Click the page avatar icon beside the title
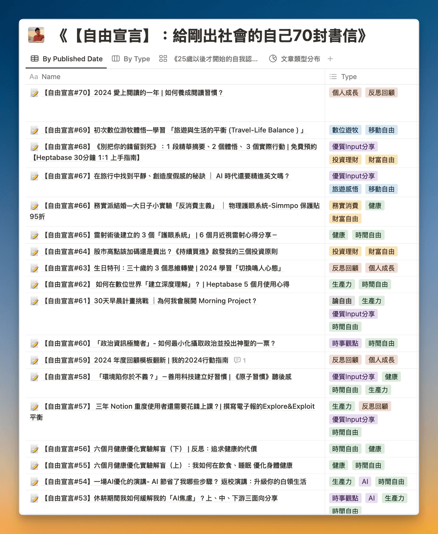 tap(36, 35)
